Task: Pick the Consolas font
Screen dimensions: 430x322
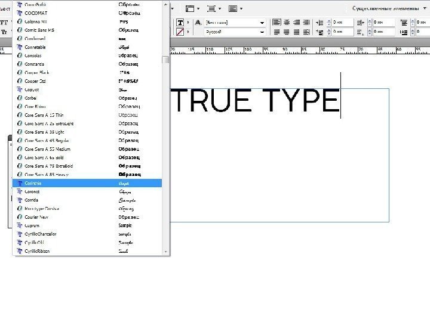Action: 87,55
